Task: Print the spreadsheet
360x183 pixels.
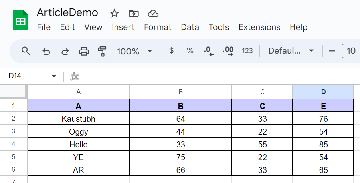Action: click(x=84, y=51)
